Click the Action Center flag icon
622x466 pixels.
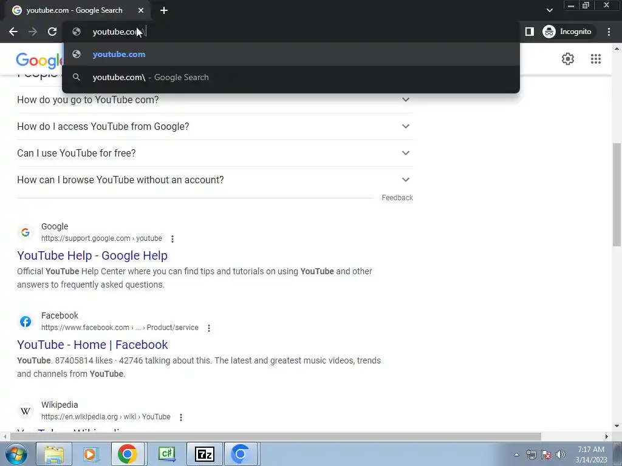(x=546, y=454)
